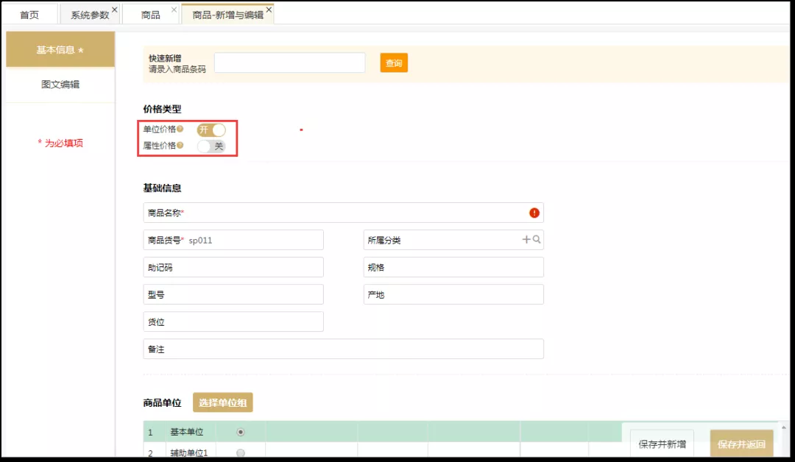The image size is (795, 462).
Task: Select the 基本信息 side tab
Action: [x=60, y=50]
